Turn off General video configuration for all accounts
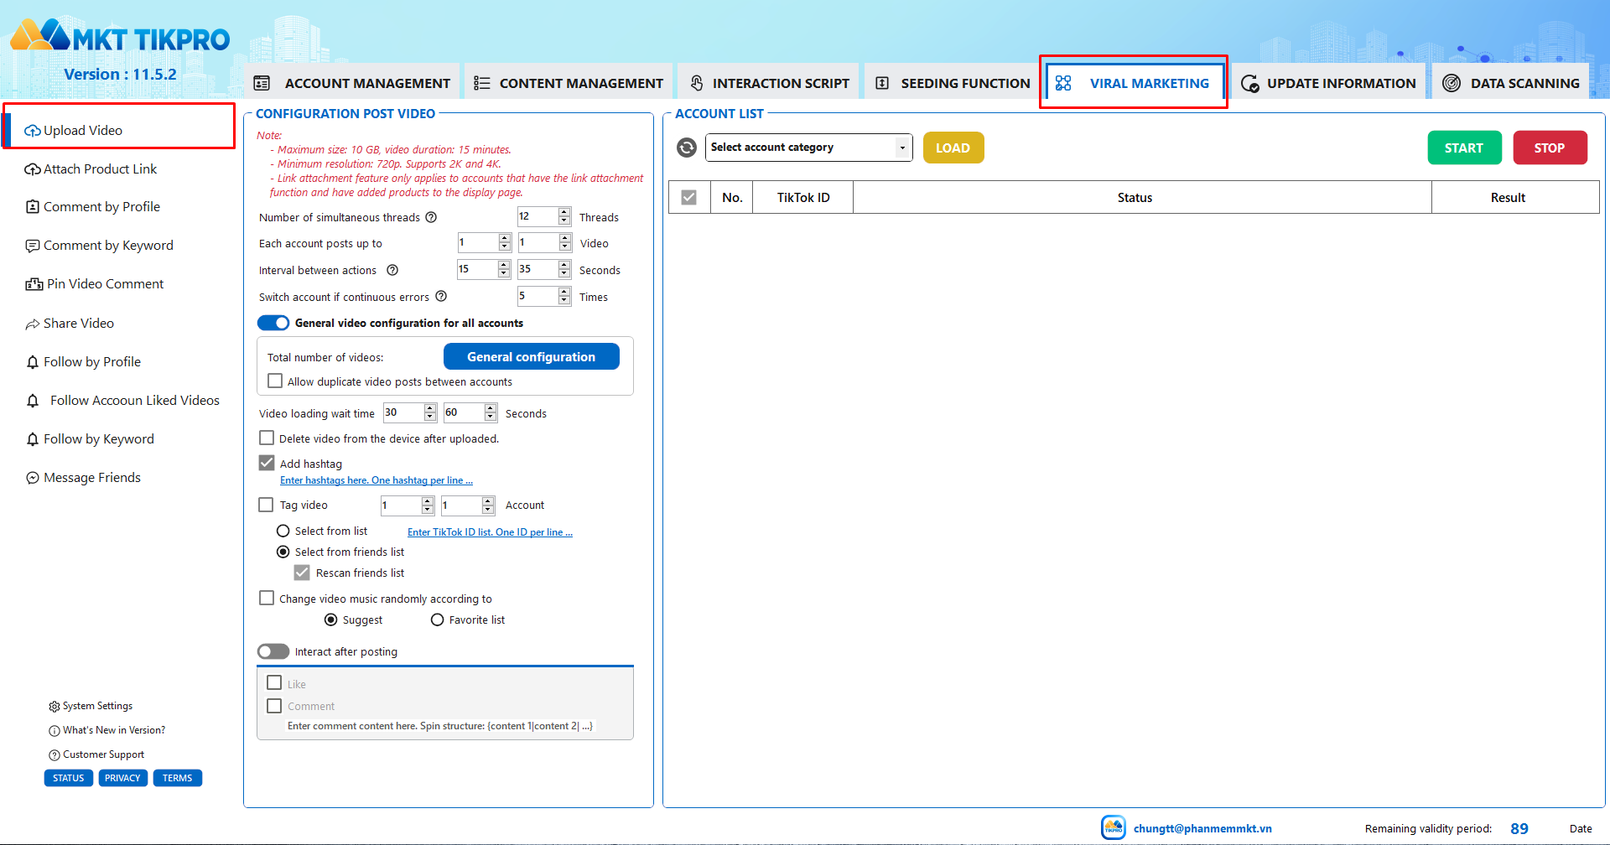This screenshot has height=845, width=1610. click(x=273, y=323)
